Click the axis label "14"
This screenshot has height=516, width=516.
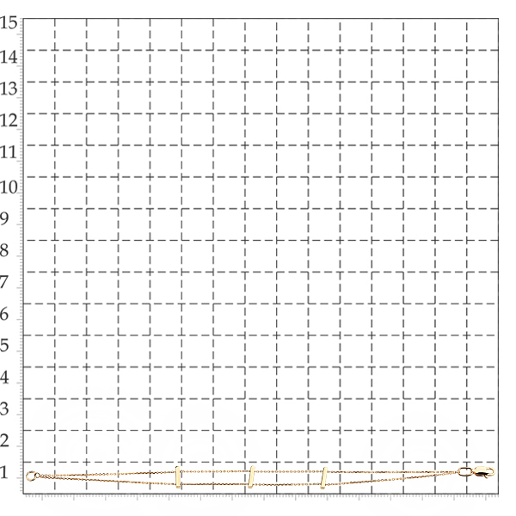(x=9, y=57)
